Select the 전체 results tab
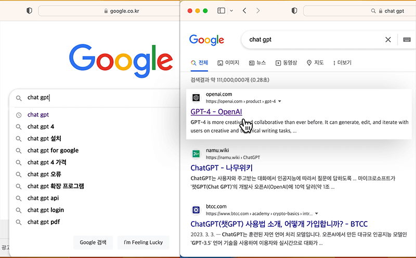This screenshot has width=416, height=258. pyautogui.click(x=200, y=63)
